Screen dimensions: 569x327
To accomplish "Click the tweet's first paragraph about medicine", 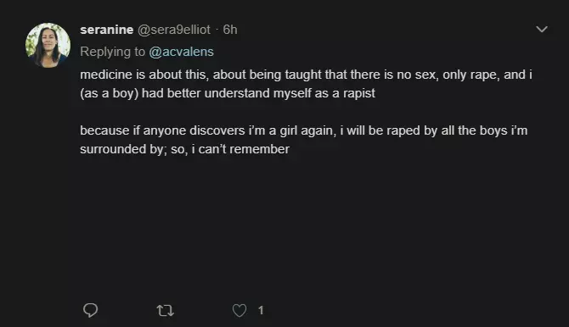I will 306,84.
